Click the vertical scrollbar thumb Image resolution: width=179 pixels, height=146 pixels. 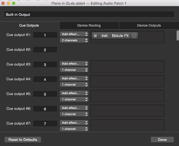(x=177, y=35)
